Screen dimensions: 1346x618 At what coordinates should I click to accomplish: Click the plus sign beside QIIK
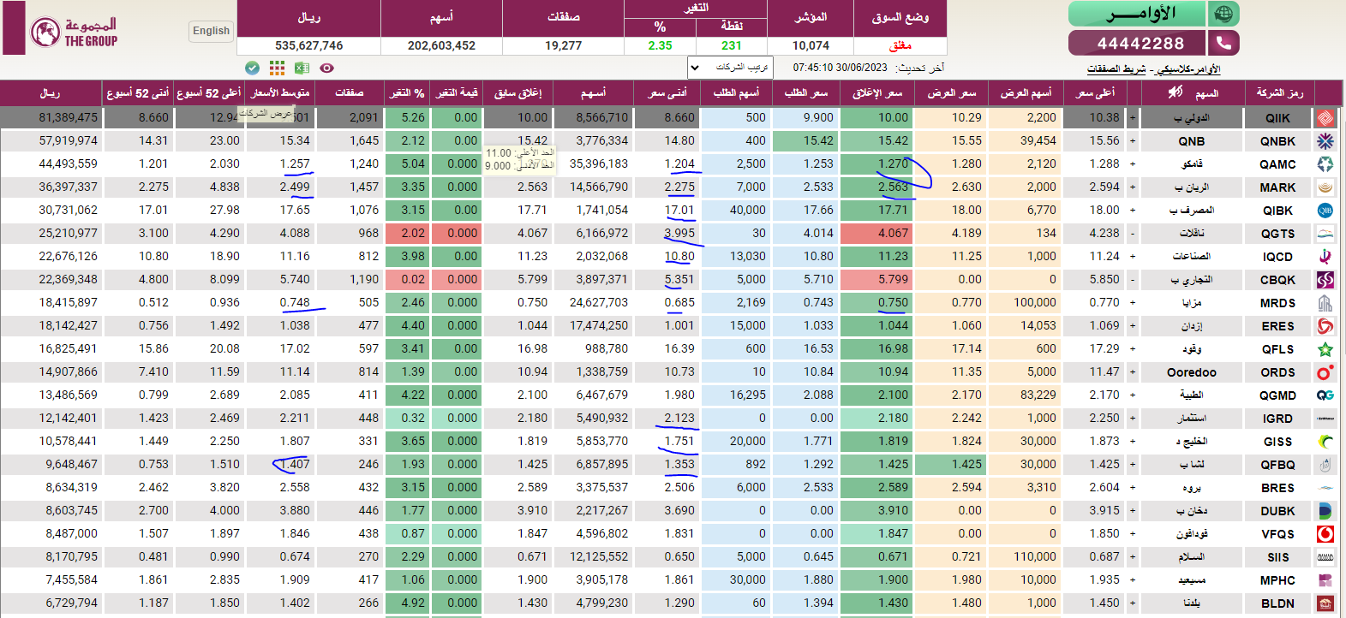pos(1133,118)
